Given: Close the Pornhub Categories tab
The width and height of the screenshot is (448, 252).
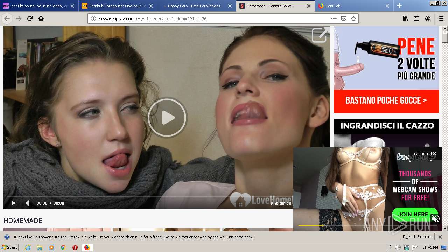Looking at the screenshot, I should [151, 6].
